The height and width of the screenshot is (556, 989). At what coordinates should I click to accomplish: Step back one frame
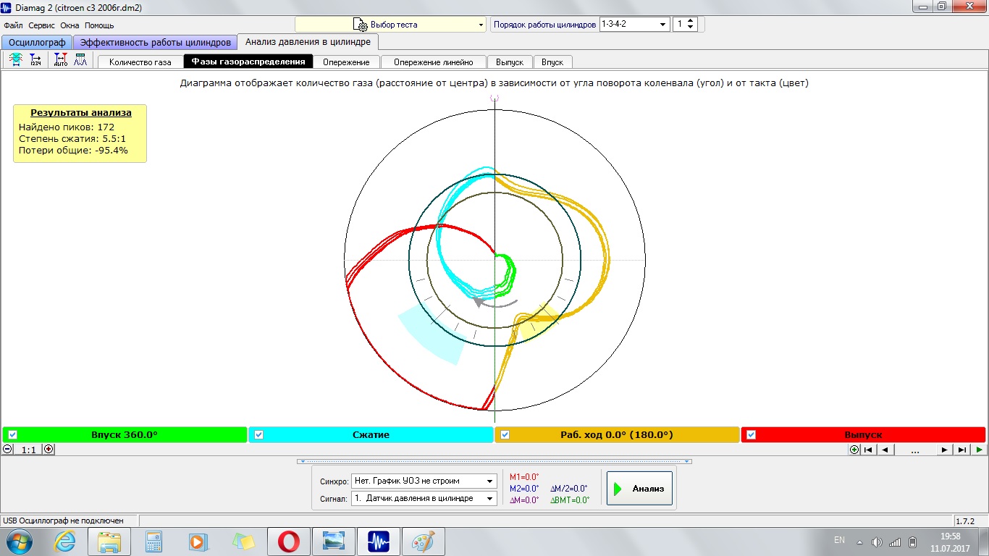click(884, 450)
